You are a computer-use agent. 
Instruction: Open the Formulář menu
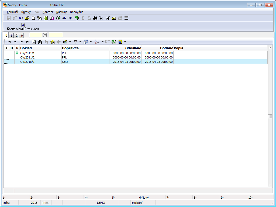pyautogui.click(x=12, y=12)
